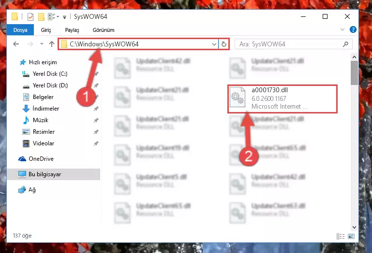Open İndirmeler folder in sidebar
The height and width of the screenshot is (253, 372).
(40, 109)
